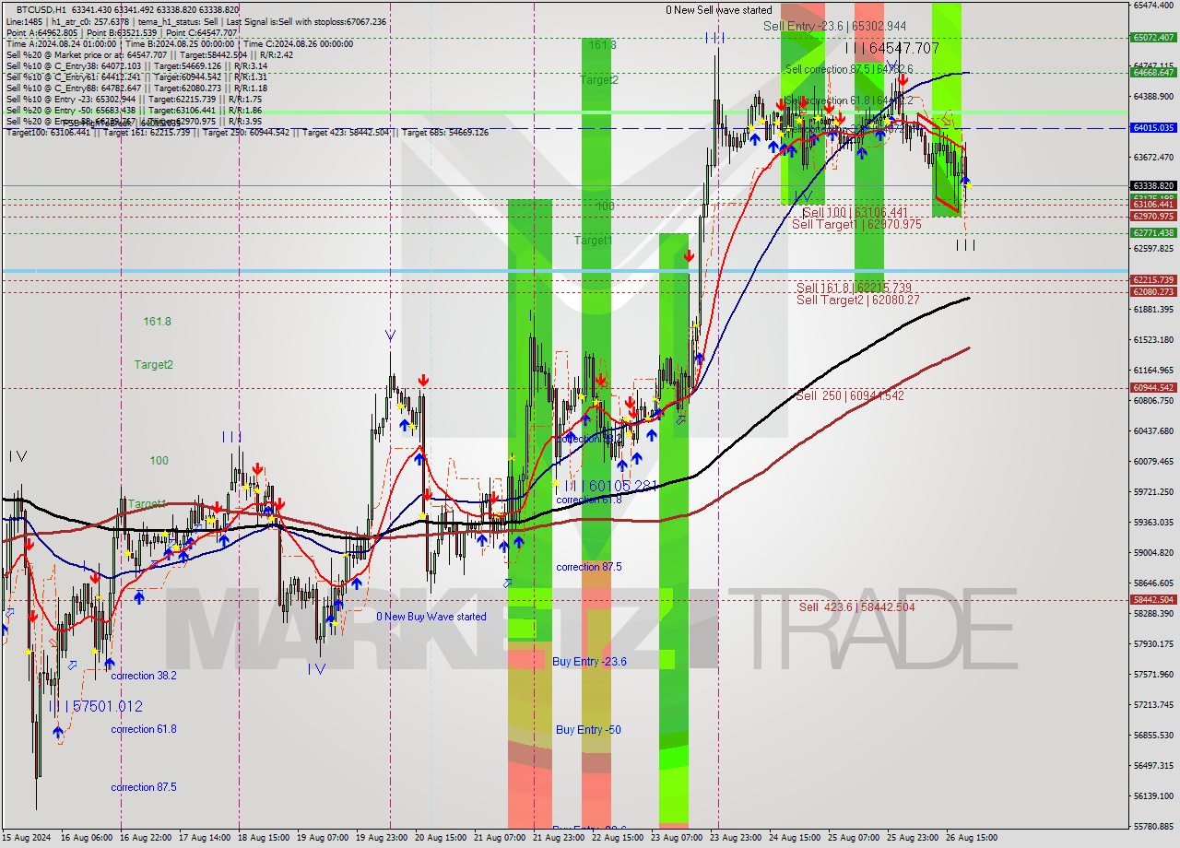Click the 64388.250 price axis value

tap(1153, 96)
